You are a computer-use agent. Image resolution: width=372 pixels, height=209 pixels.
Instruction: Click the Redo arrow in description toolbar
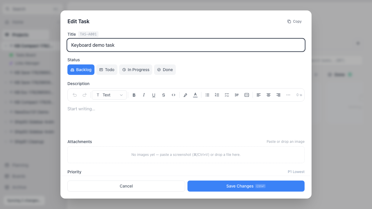85,95
